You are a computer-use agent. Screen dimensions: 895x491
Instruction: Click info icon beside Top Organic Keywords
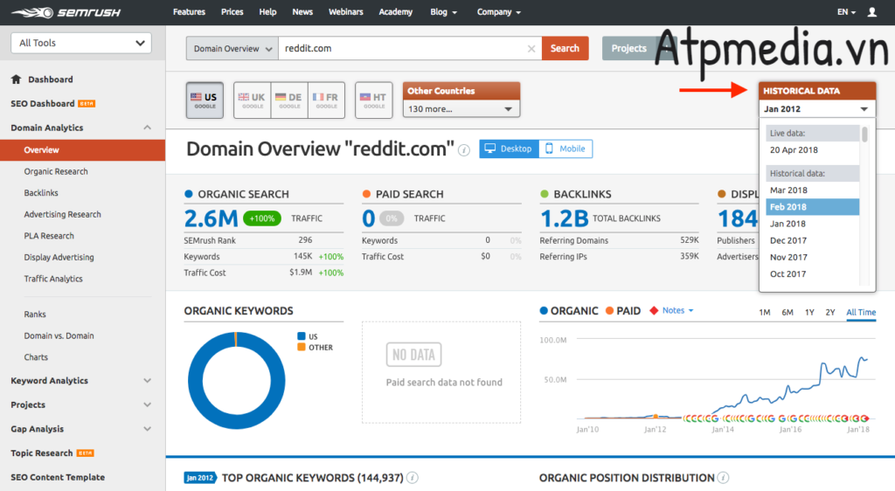click(413, 478)
